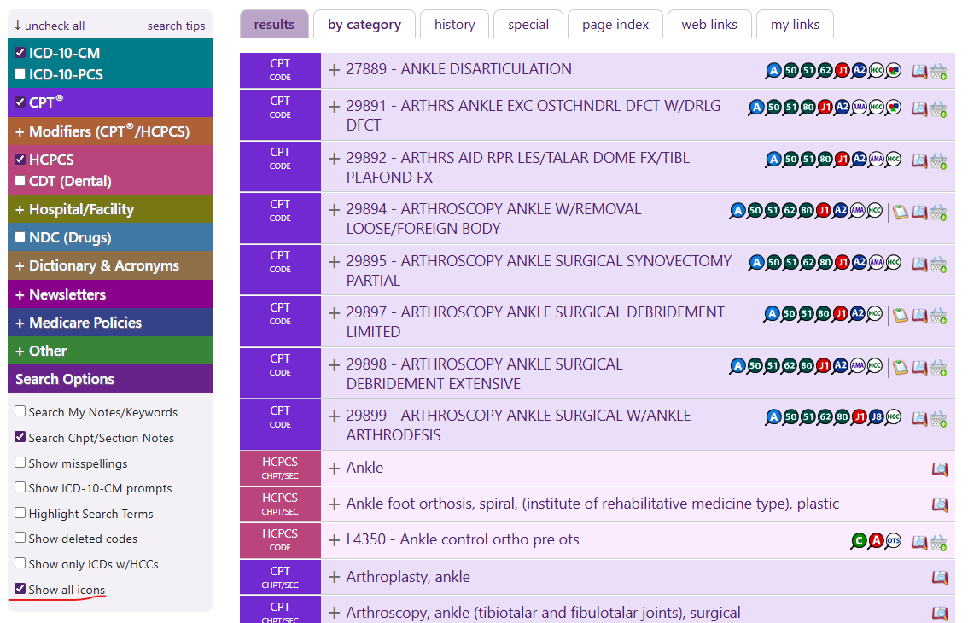Click the HCC icon on code 29895
Image resolution: width=968 pixels, height=623 pixels.
pyautogui.click(x=893, y=263)
